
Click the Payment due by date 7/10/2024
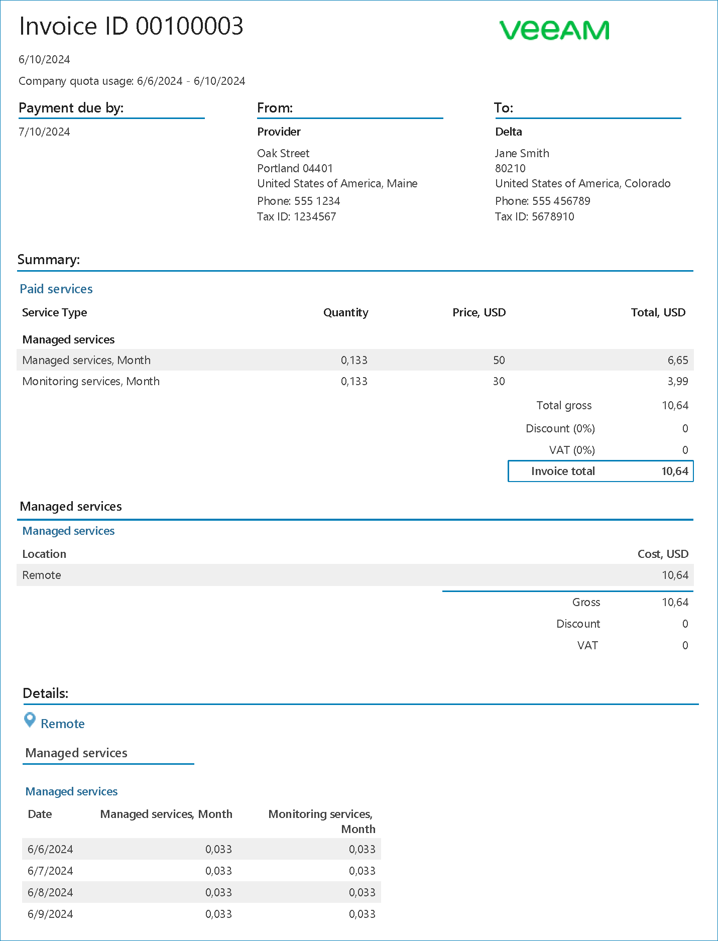(x=44, y=132)
